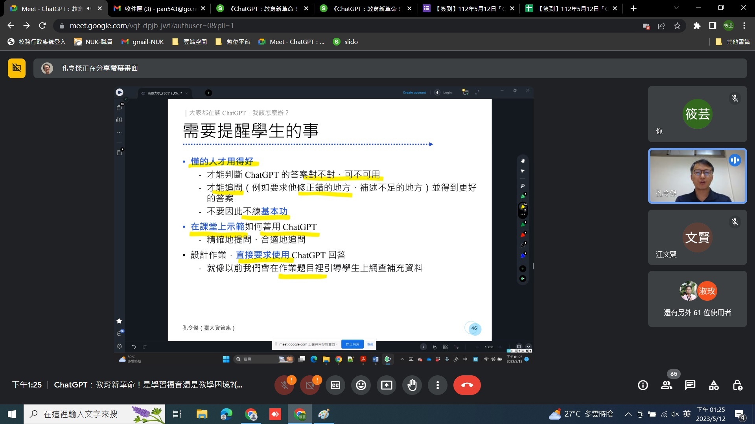Toggle Chrome side panel
The height and width of the screenshot is (424, 755).
pos(713,26)
